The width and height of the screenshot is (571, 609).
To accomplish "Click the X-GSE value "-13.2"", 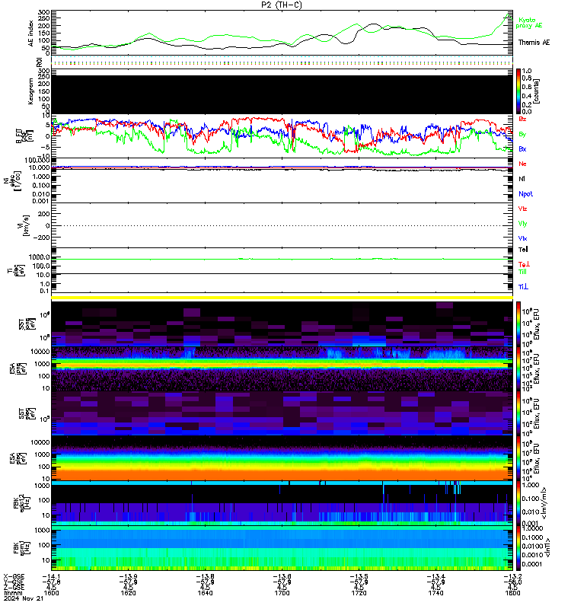I will 512,576.
